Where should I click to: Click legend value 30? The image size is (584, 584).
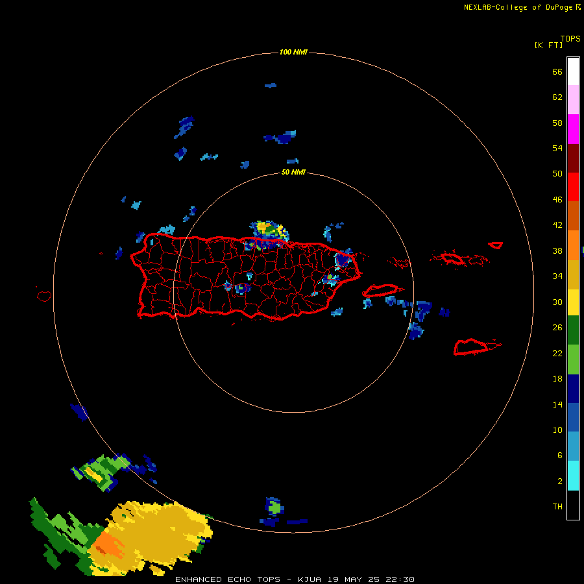(x=557, y=302)
